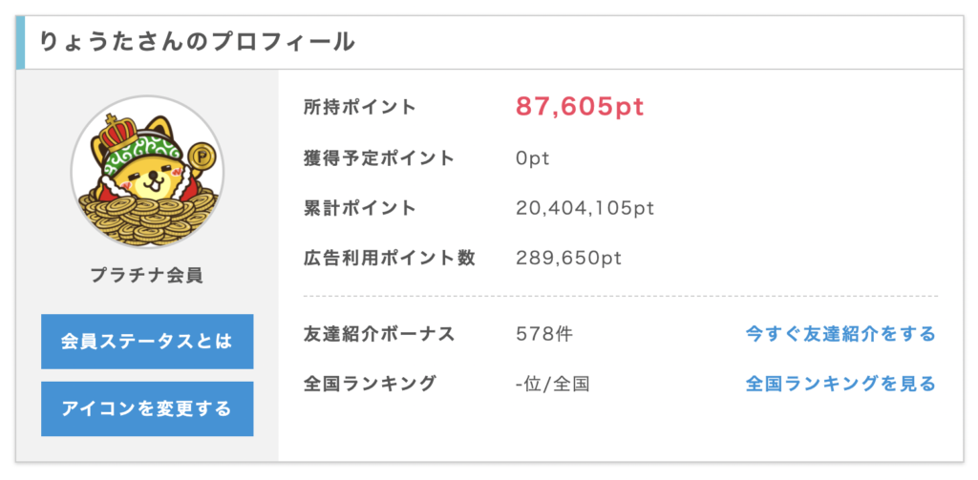The image size is (978, 480).
Task: Click the 獲得予定ポイント label
Action: click(379, 158)
